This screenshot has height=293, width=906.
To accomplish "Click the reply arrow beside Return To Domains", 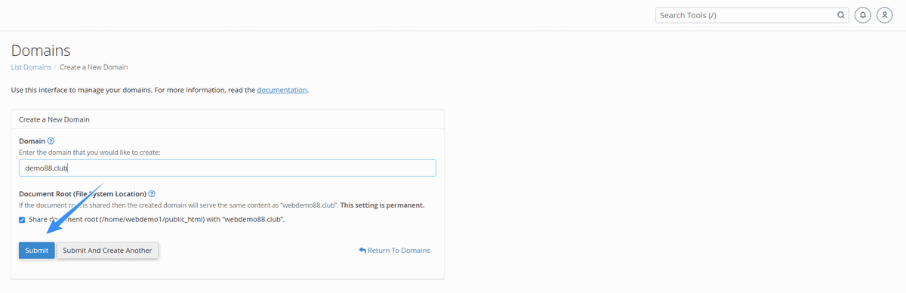I will 362,251.
